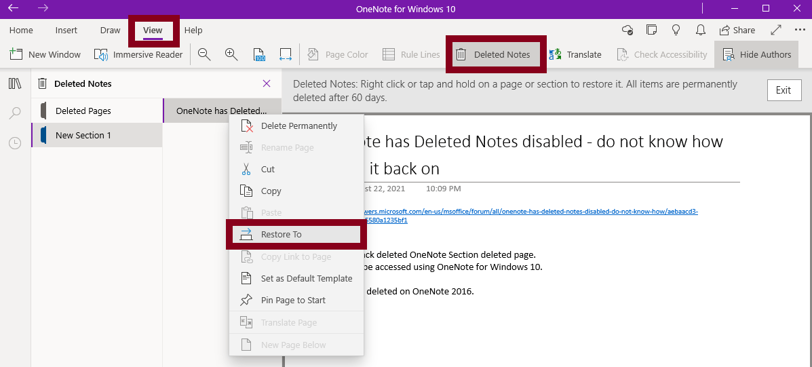Toggle Hide Authors

click(756, 54)
